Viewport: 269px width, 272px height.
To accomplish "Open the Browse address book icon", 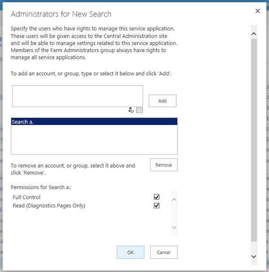I will (x=139, y=110).
